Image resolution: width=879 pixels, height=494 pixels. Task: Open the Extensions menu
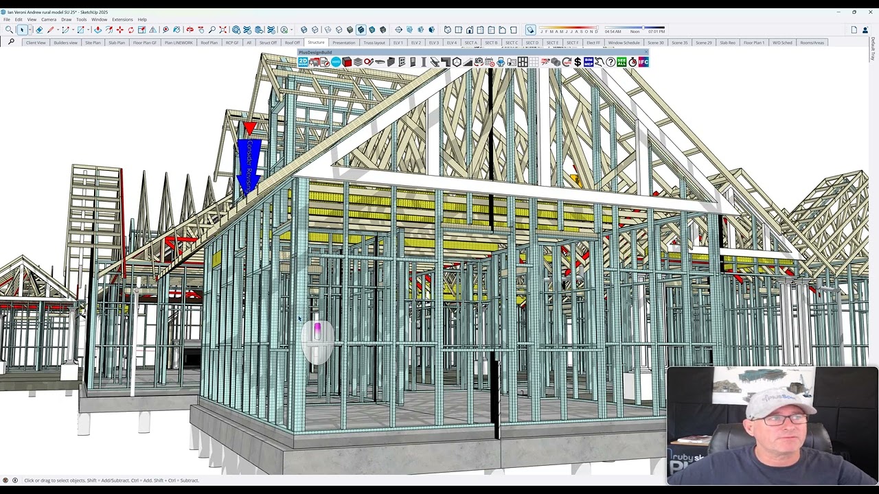[x=122, y=19]
